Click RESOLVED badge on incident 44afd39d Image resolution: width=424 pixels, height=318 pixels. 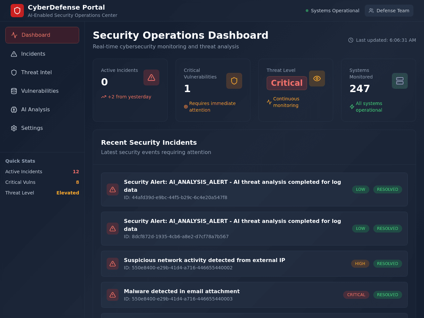[x=388, y=189]
